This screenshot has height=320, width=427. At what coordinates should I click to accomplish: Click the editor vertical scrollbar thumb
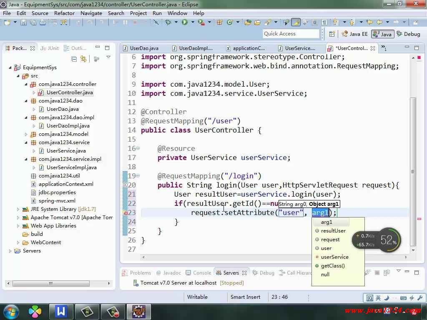click(x=413, y=171)
